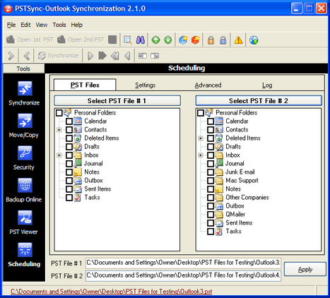The image size is (330, 298).
Task: Click the green down arrow icon
Action: click(x=168, y=40)
